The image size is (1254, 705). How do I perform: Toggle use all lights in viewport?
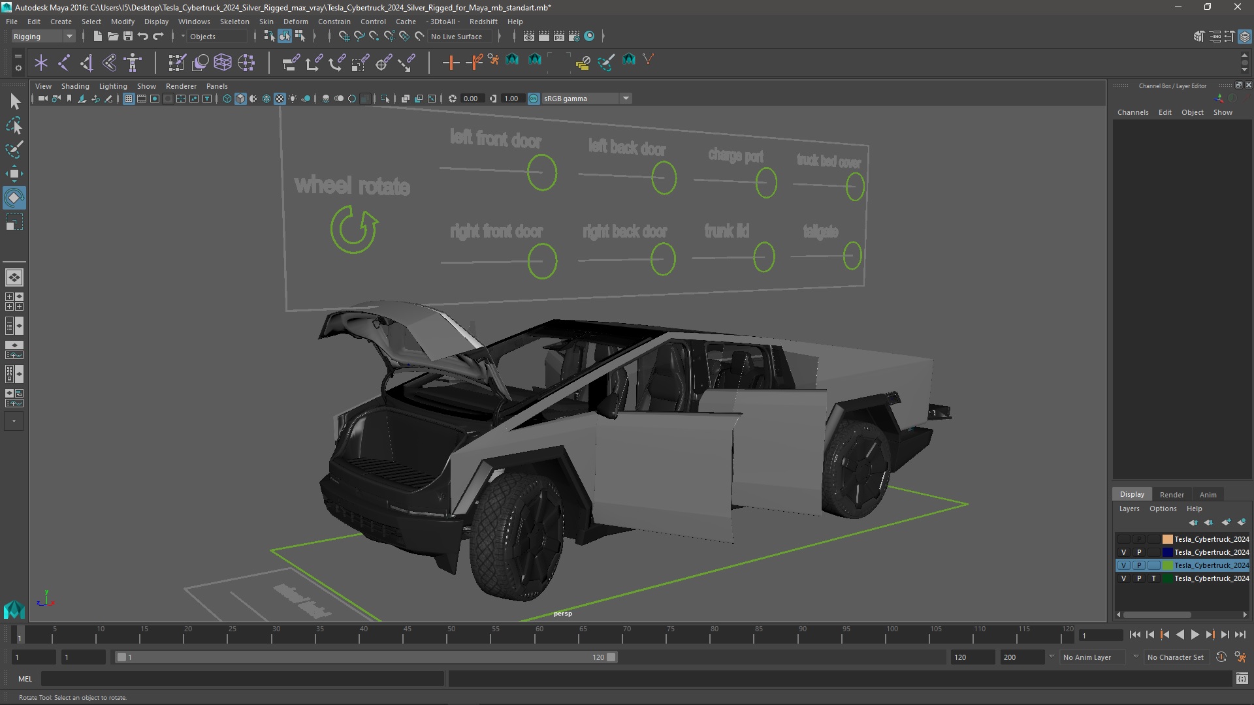tap(293, 99)
